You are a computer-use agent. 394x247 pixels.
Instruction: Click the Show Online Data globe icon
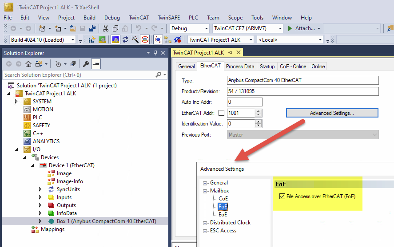(158, 39)
